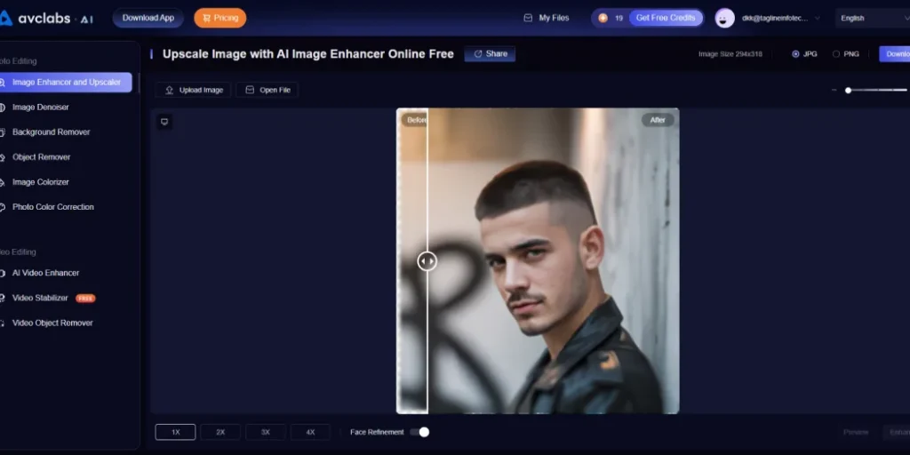Image resolution: width=910 pixels, height=455 pixels.
Task: Select Image Colorizer in the sidebar
Action: 41,182
